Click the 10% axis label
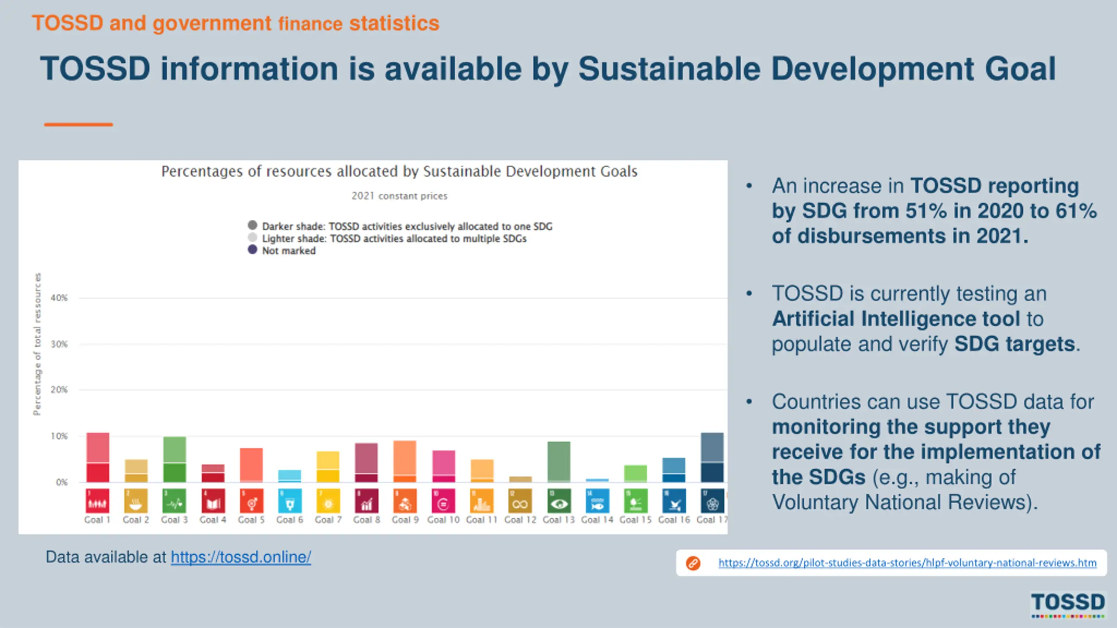This screenshot has height=628, width=1117. pos(59,436)
